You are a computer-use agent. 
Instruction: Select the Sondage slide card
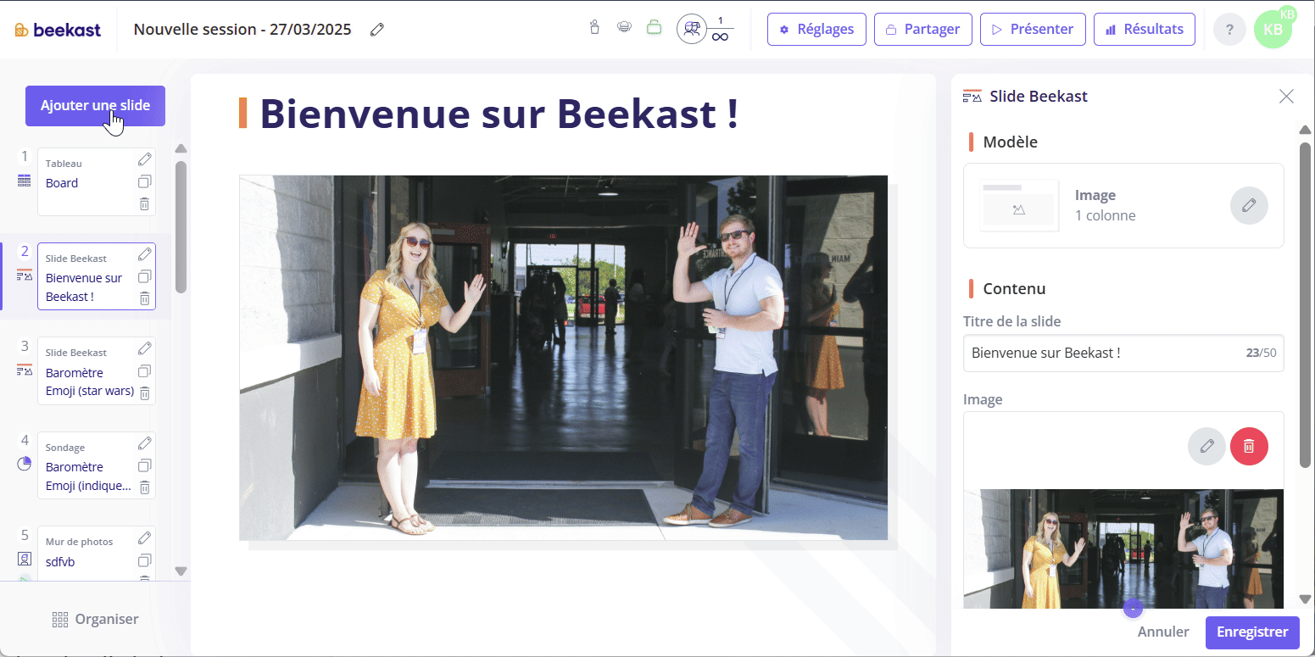pos(97,465)
